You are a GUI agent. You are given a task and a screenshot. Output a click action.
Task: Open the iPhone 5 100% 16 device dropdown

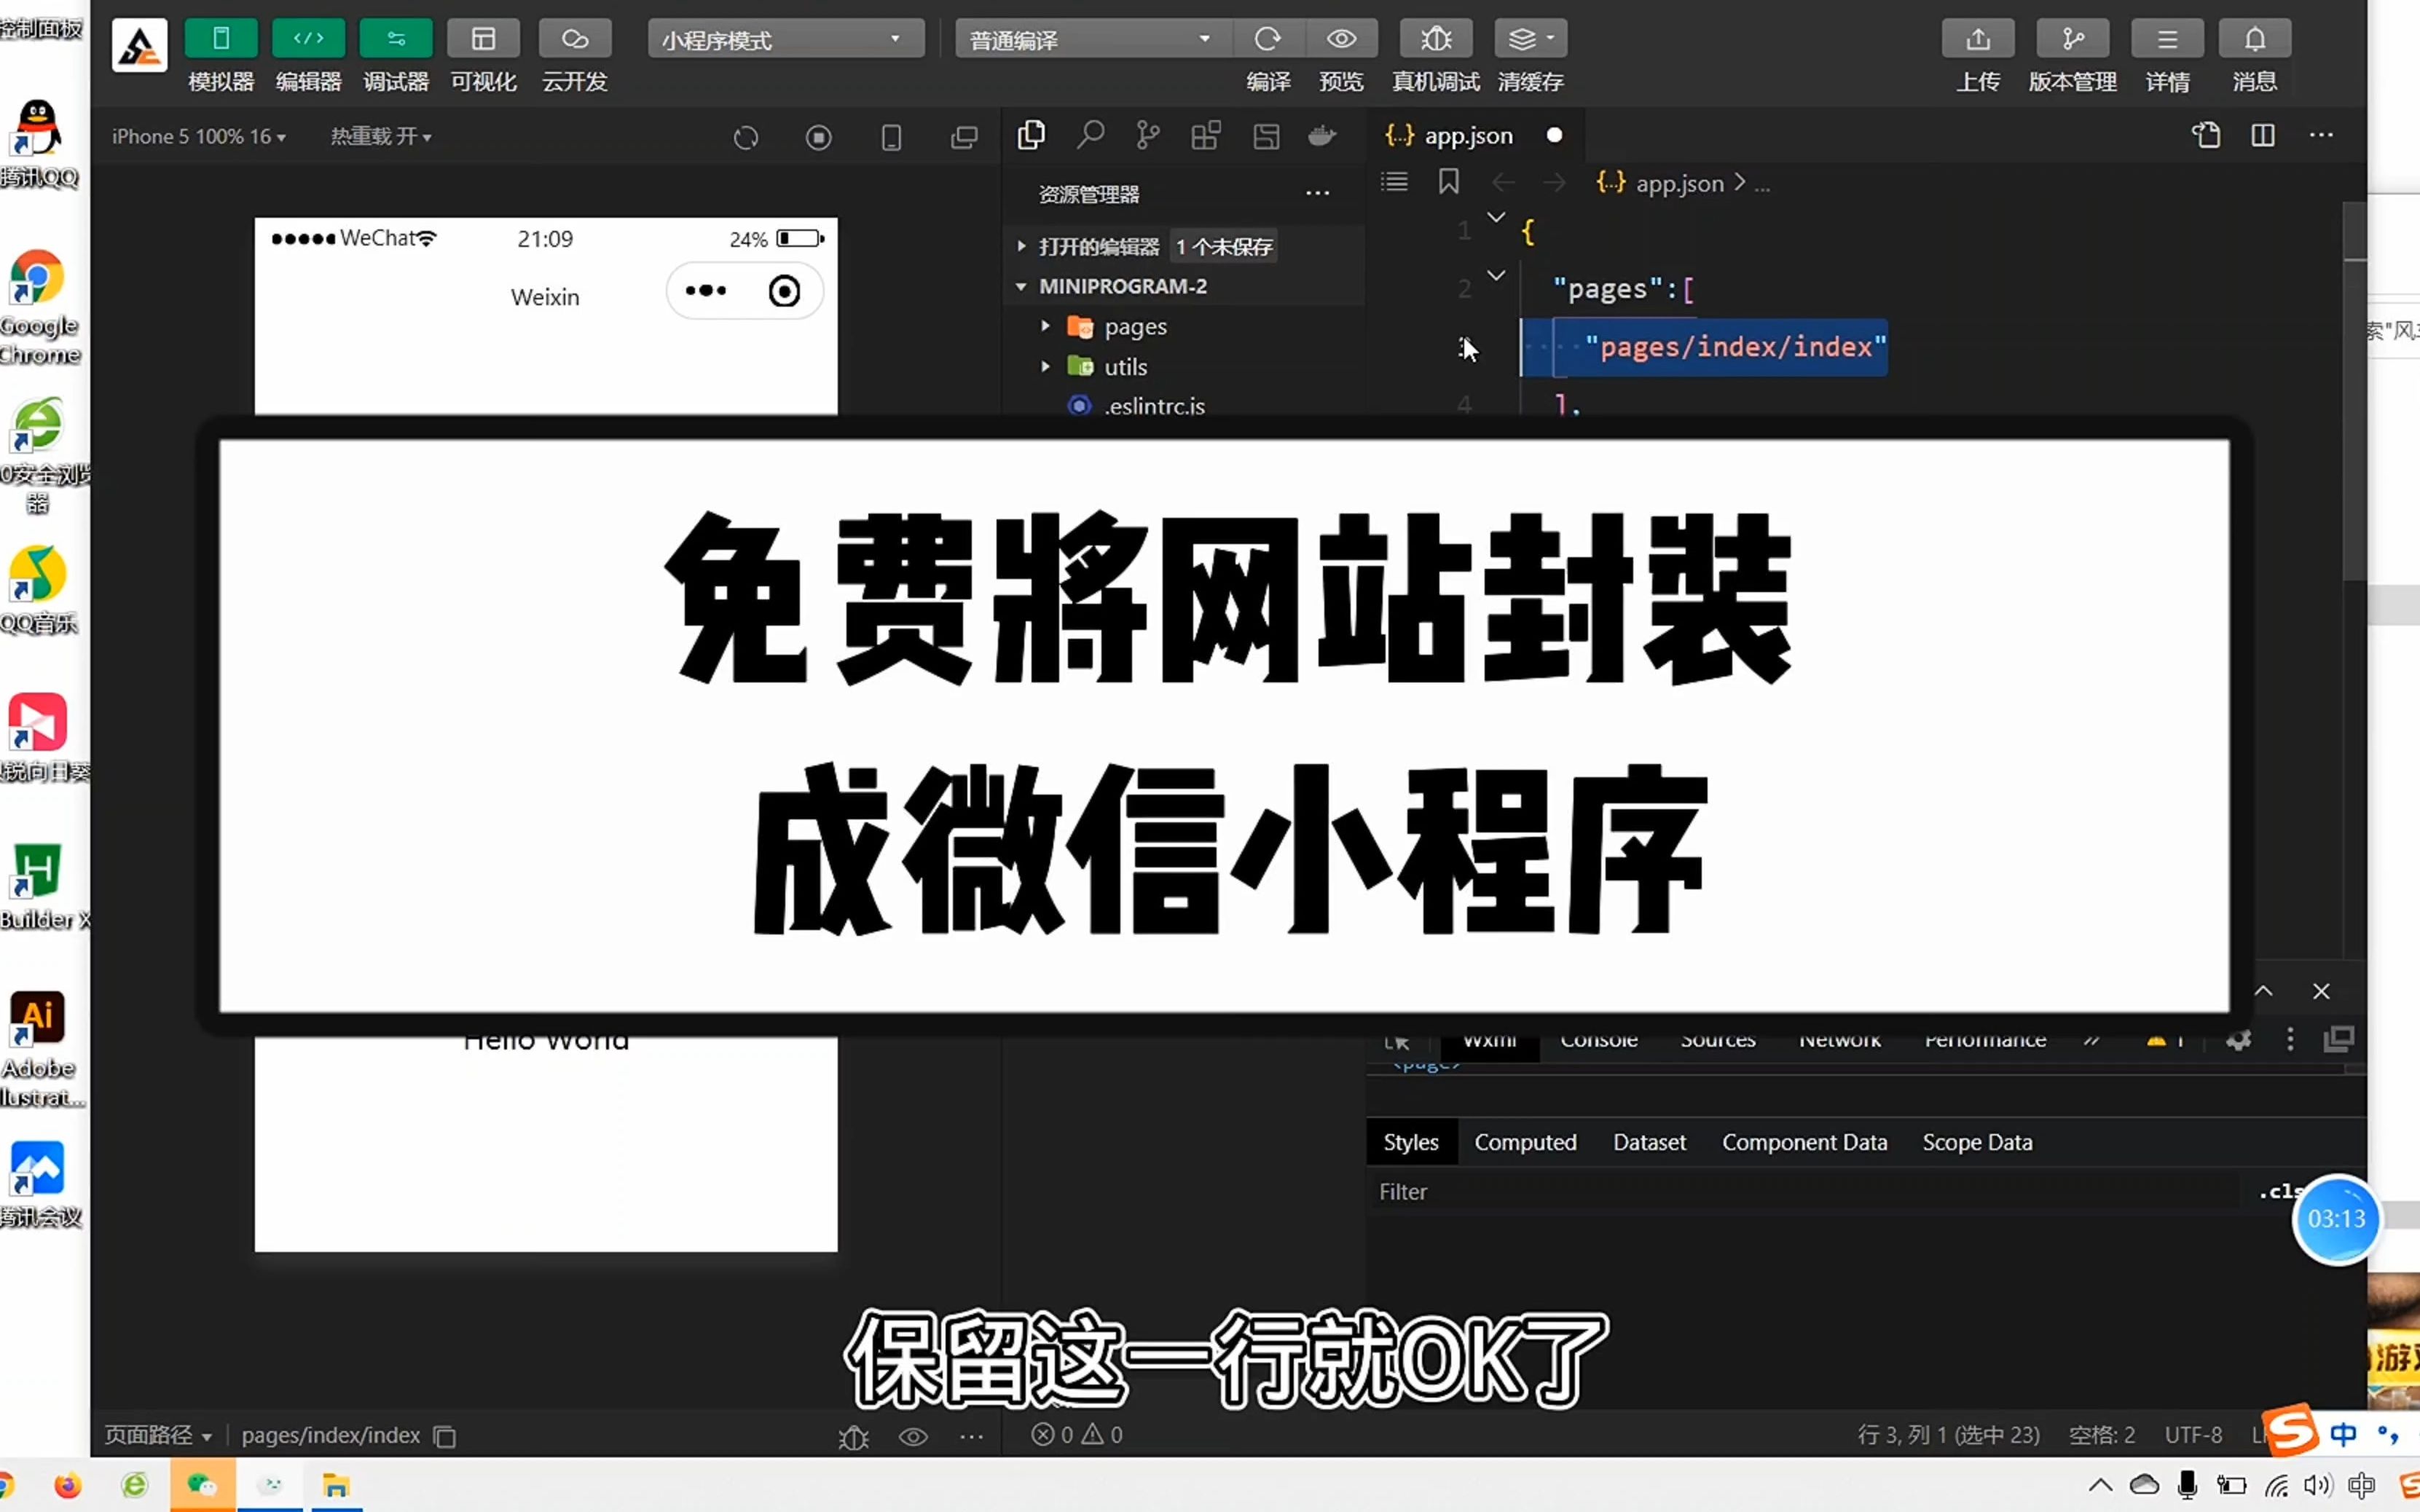tap(198, 136)
